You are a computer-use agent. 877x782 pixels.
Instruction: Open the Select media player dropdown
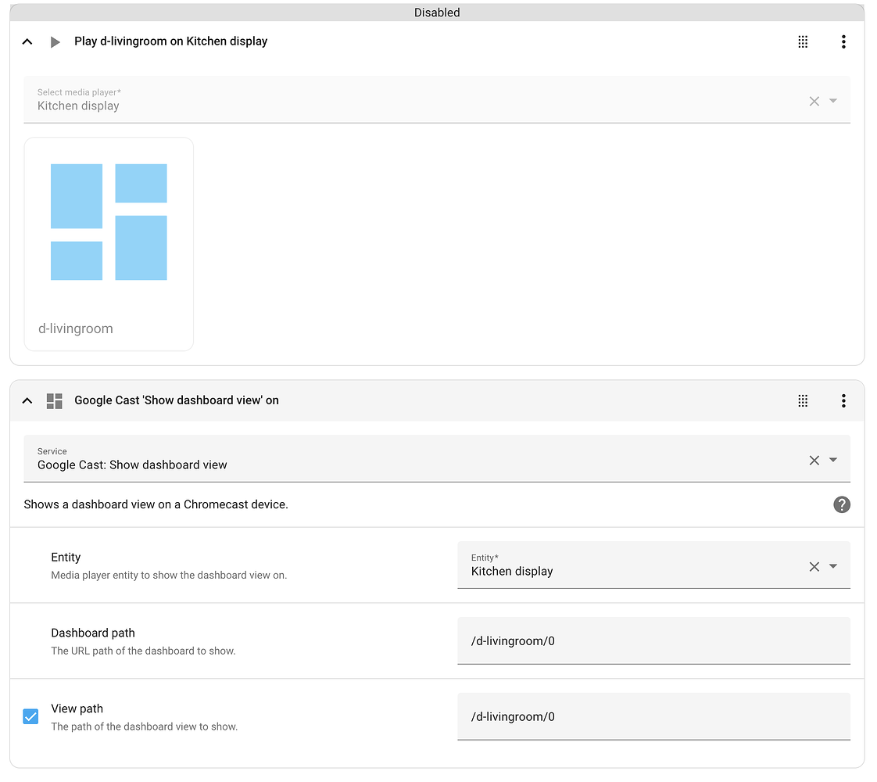[x=832, y=100]
